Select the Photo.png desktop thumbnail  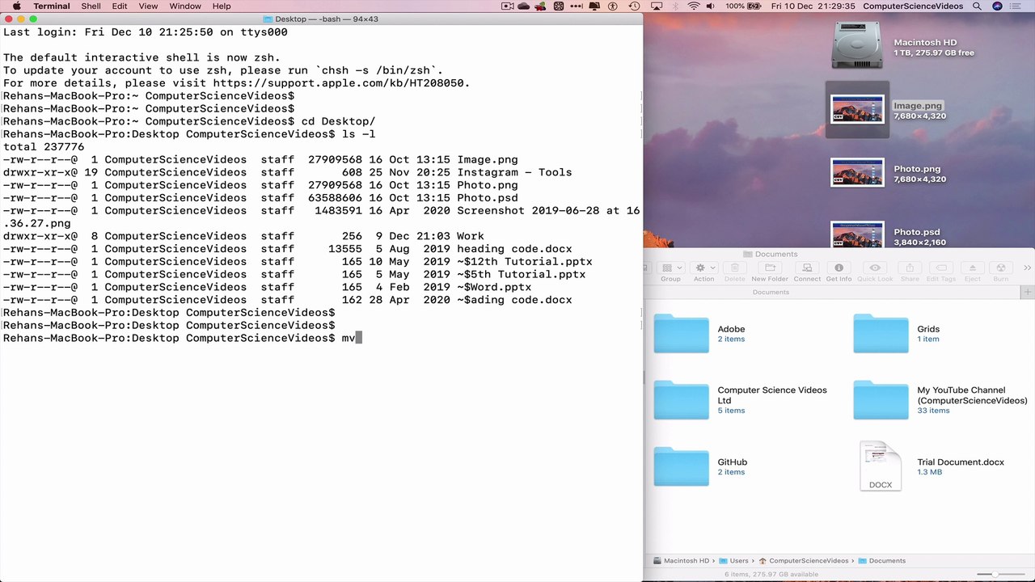pos(857,173)
